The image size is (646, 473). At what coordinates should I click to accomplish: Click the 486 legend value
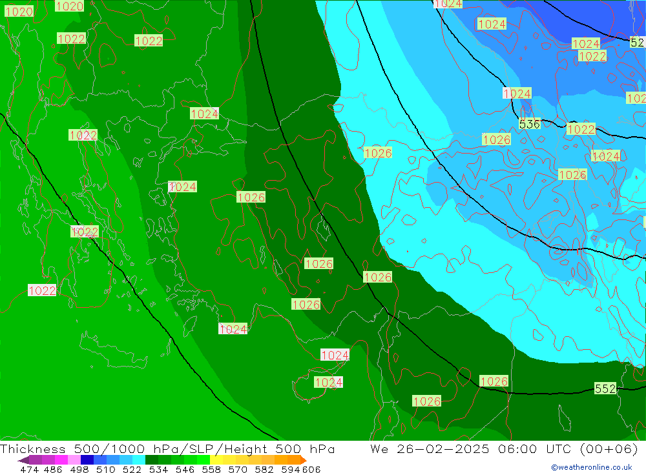53,469
